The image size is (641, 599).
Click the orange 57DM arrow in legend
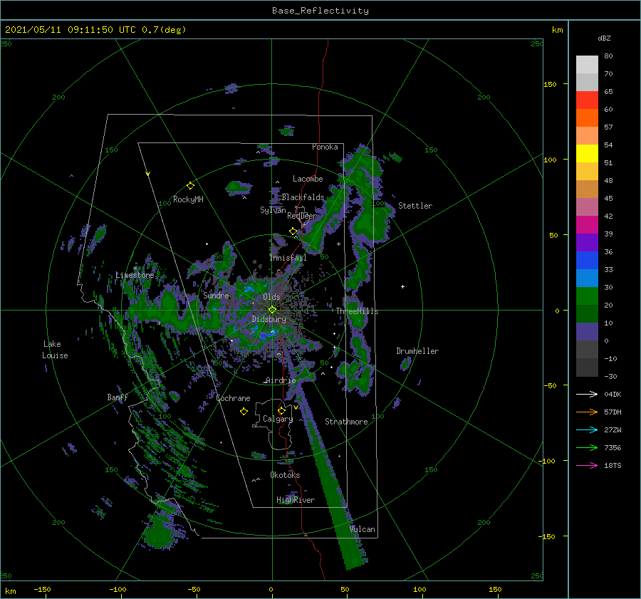coord(587,412)
